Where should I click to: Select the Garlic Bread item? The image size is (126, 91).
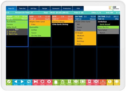coord(108,25)
